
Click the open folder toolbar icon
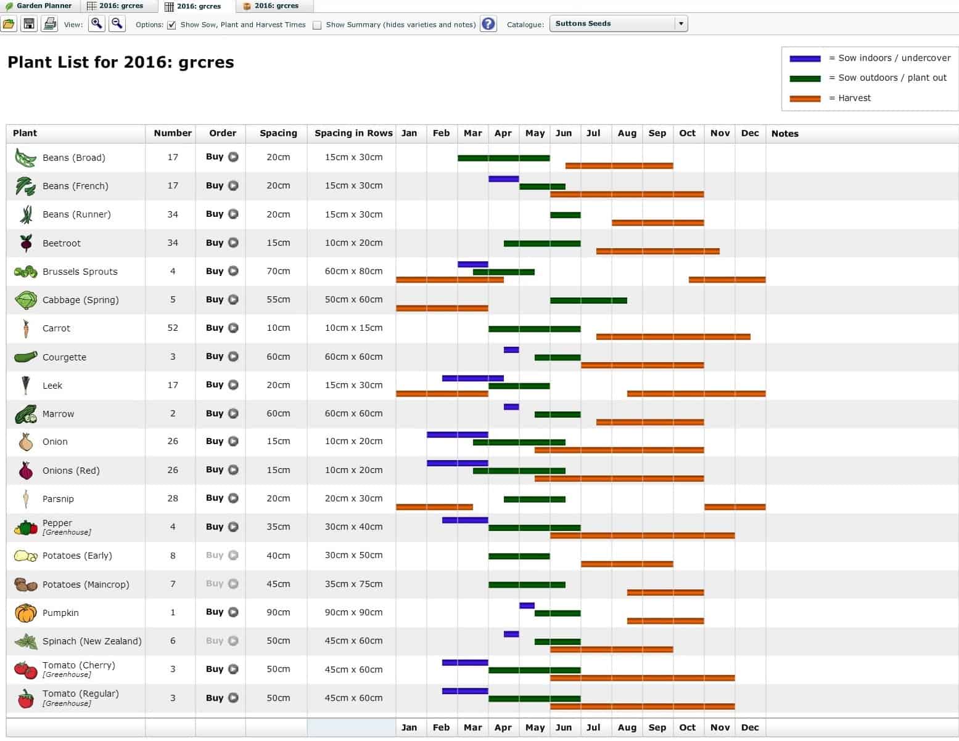click(9, 25)
